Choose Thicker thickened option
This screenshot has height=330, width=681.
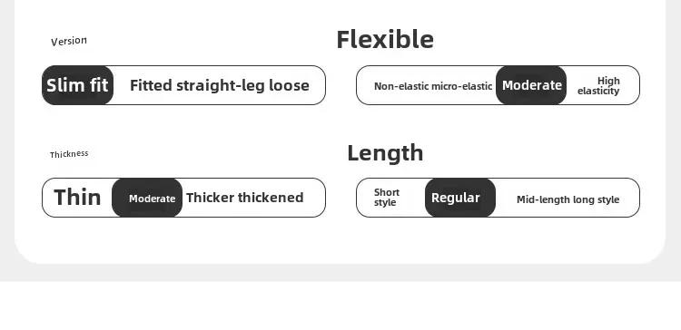pos(245,198)
